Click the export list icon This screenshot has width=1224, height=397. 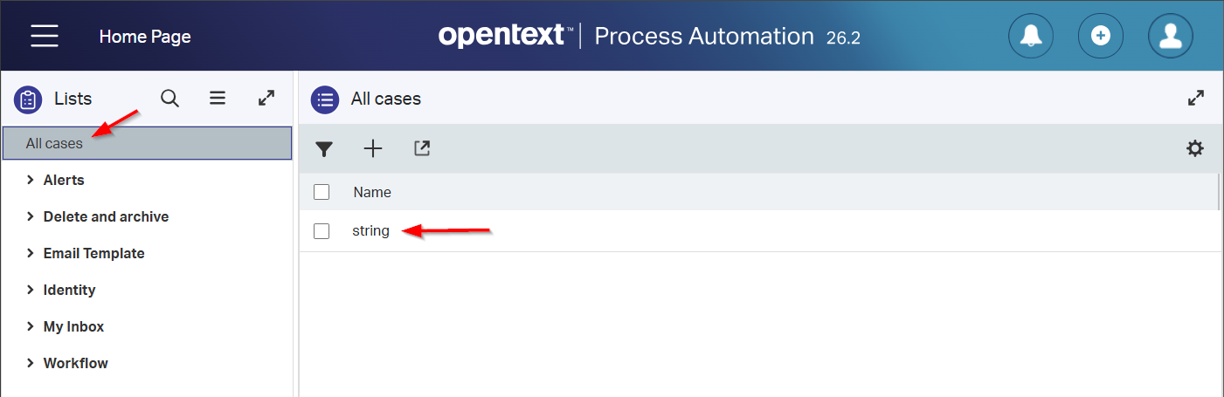click(x=422, y=148)
